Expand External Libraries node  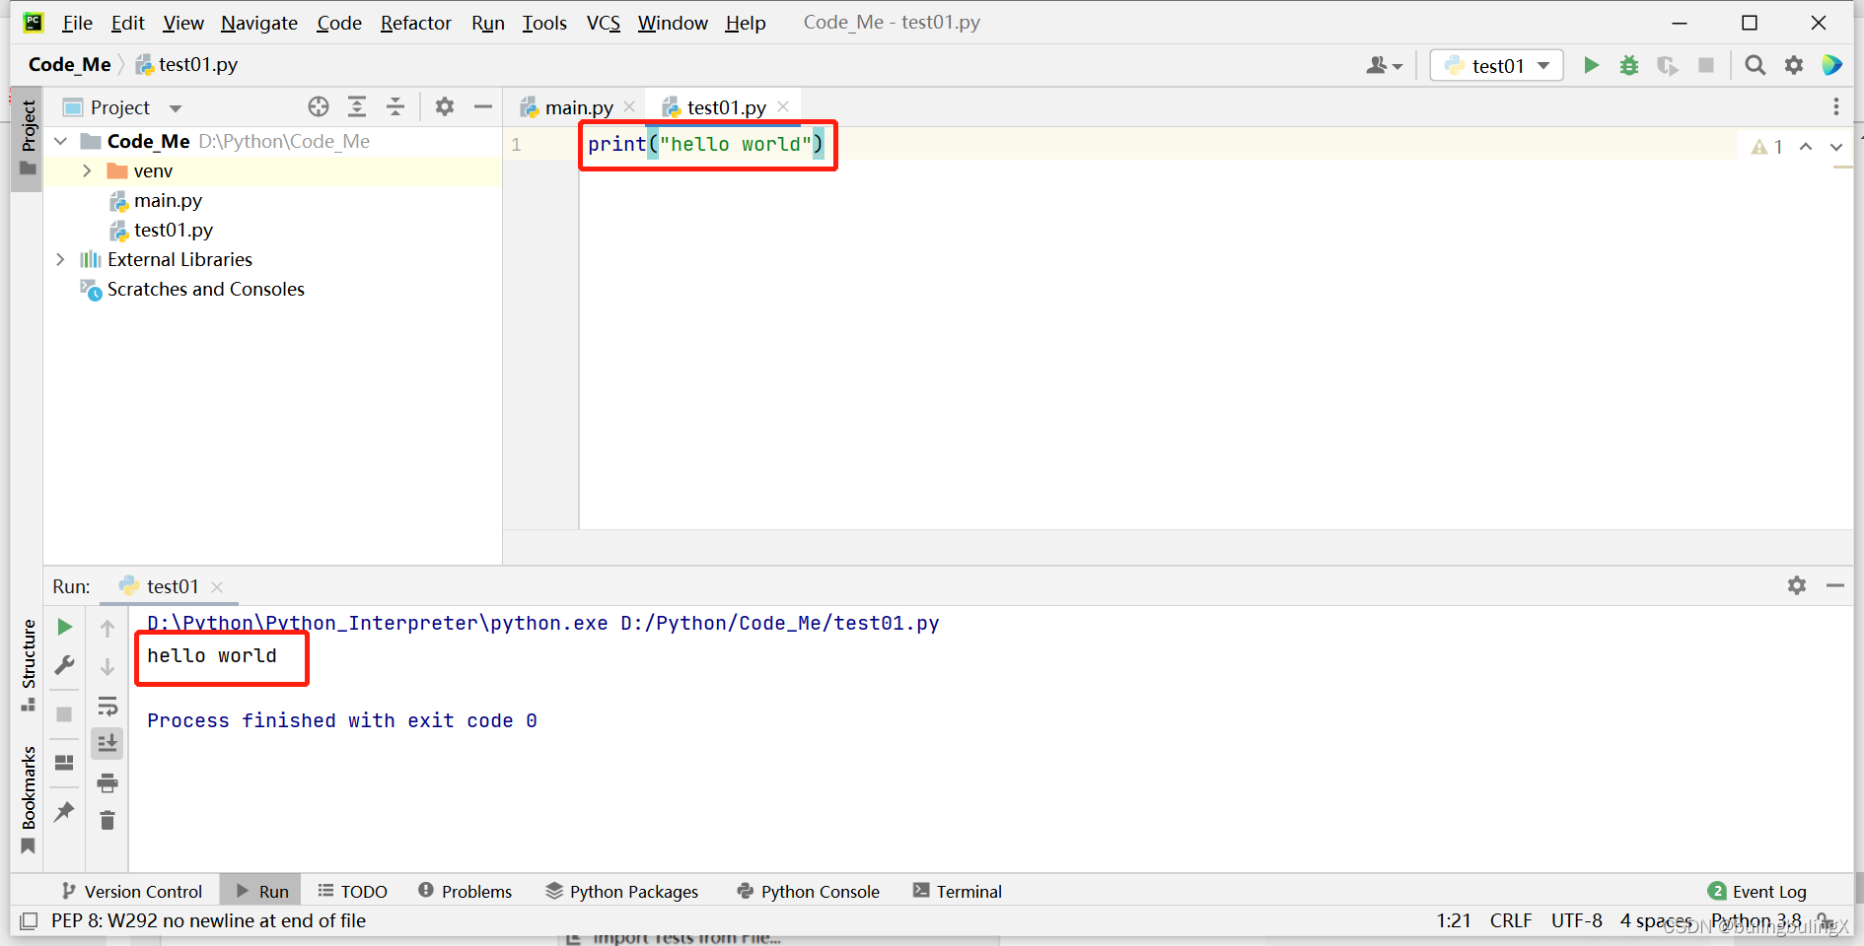coord(61,259)
